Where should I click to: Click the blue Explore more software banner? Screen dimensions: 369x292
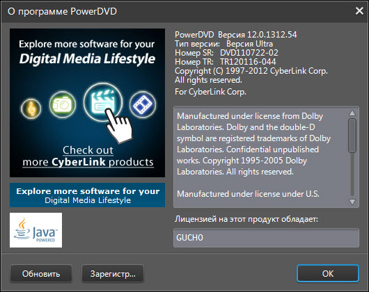pyautogui.click(x=87, y=195)
